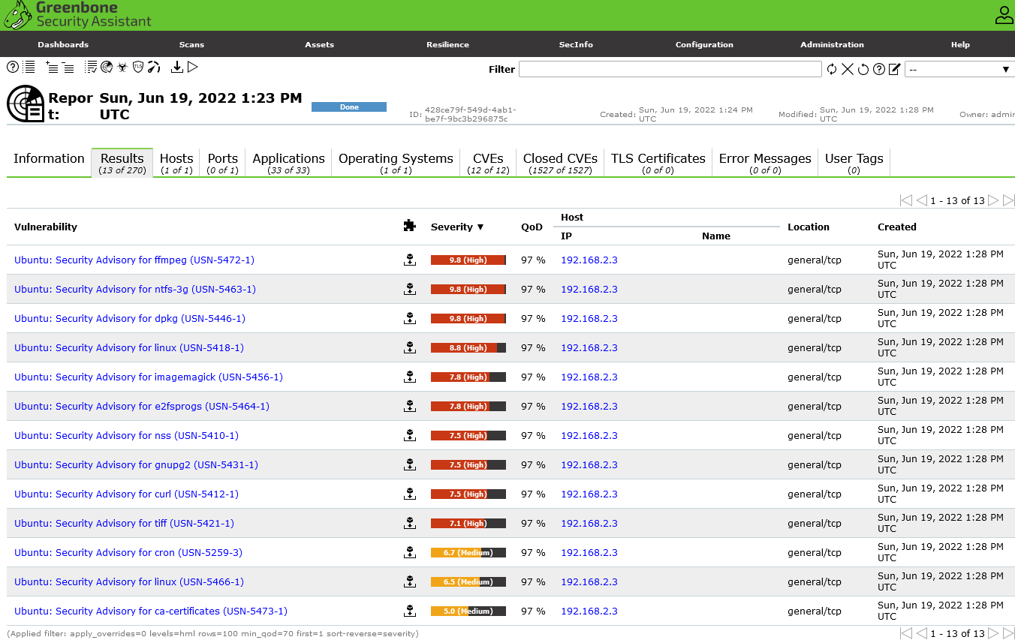The image size is (1015, 643).
Task: Open the edit filter pencil icon
Action: [894, 69]
